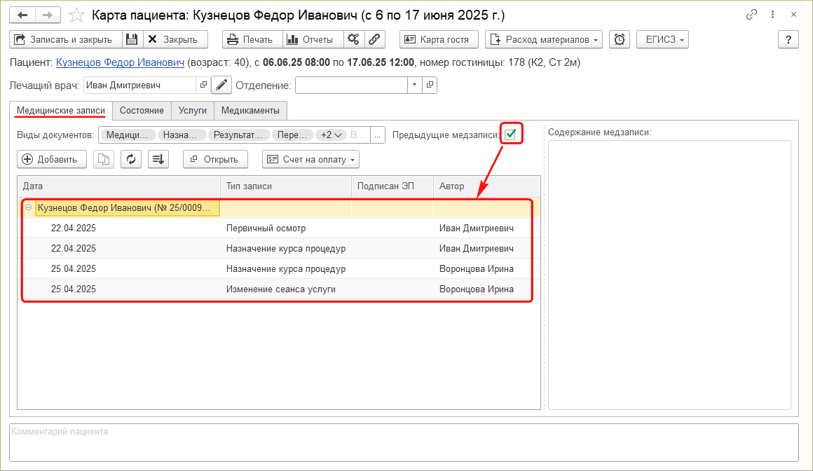Viewport: 813px width, 471px height.
Task: Copy link to this card
Action: [751, 15]
